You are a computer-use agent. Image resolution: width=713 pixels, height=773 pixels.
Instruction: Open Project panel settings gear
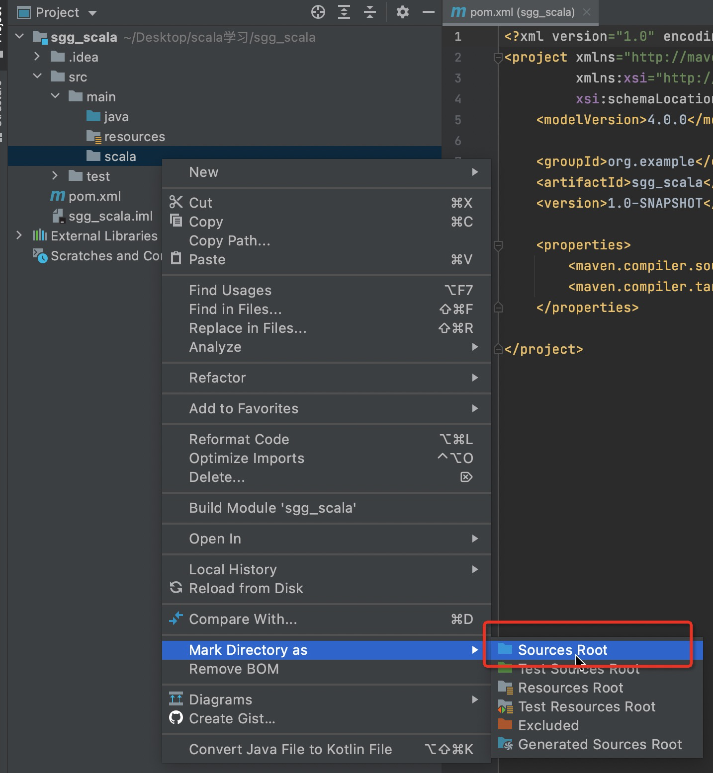[x=402, y=12]
